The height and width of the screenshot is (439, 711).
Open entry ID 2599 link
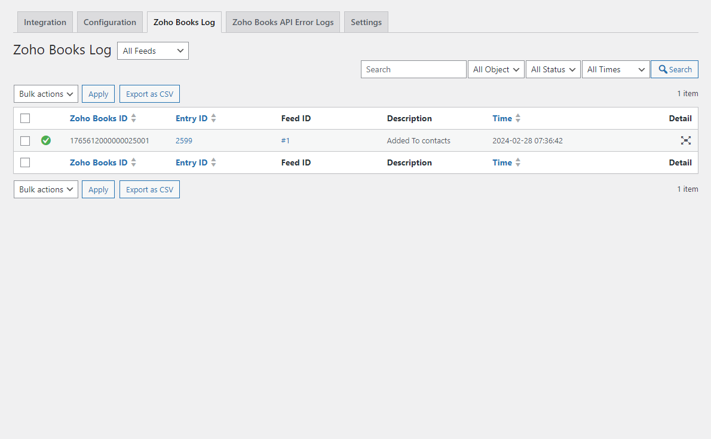click(x=183, y=140)
